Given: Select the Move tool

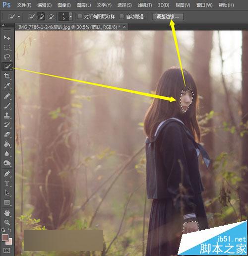Looking at the screenshot, I should coord(7,38).
